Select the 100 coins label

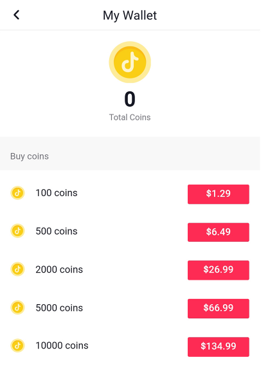57,193
